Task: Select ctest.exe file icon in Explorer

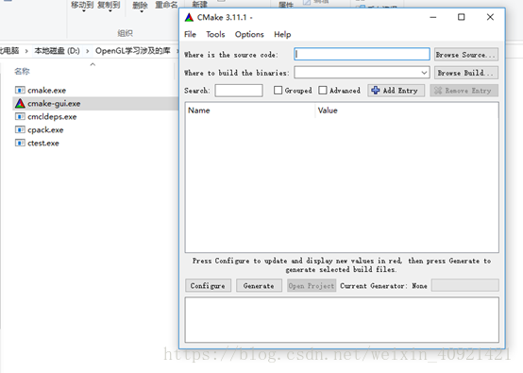Action: tap(20, 144)
